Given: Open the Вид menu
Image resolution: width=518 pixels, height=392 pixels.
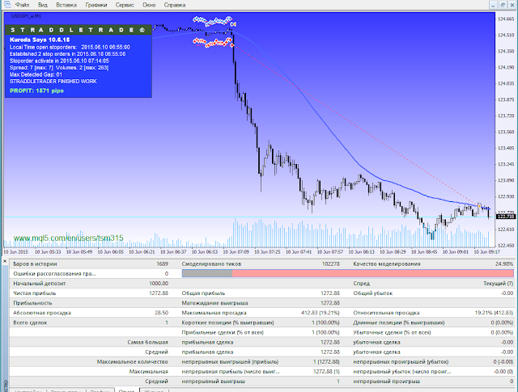Looking at the screenshot, I should click(x=43, y=5).
